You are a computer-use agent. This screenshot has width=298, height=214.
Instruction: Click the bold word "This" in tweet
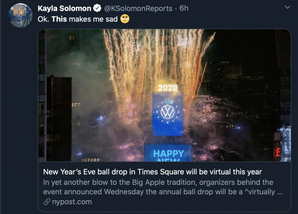tap(59, 19)
